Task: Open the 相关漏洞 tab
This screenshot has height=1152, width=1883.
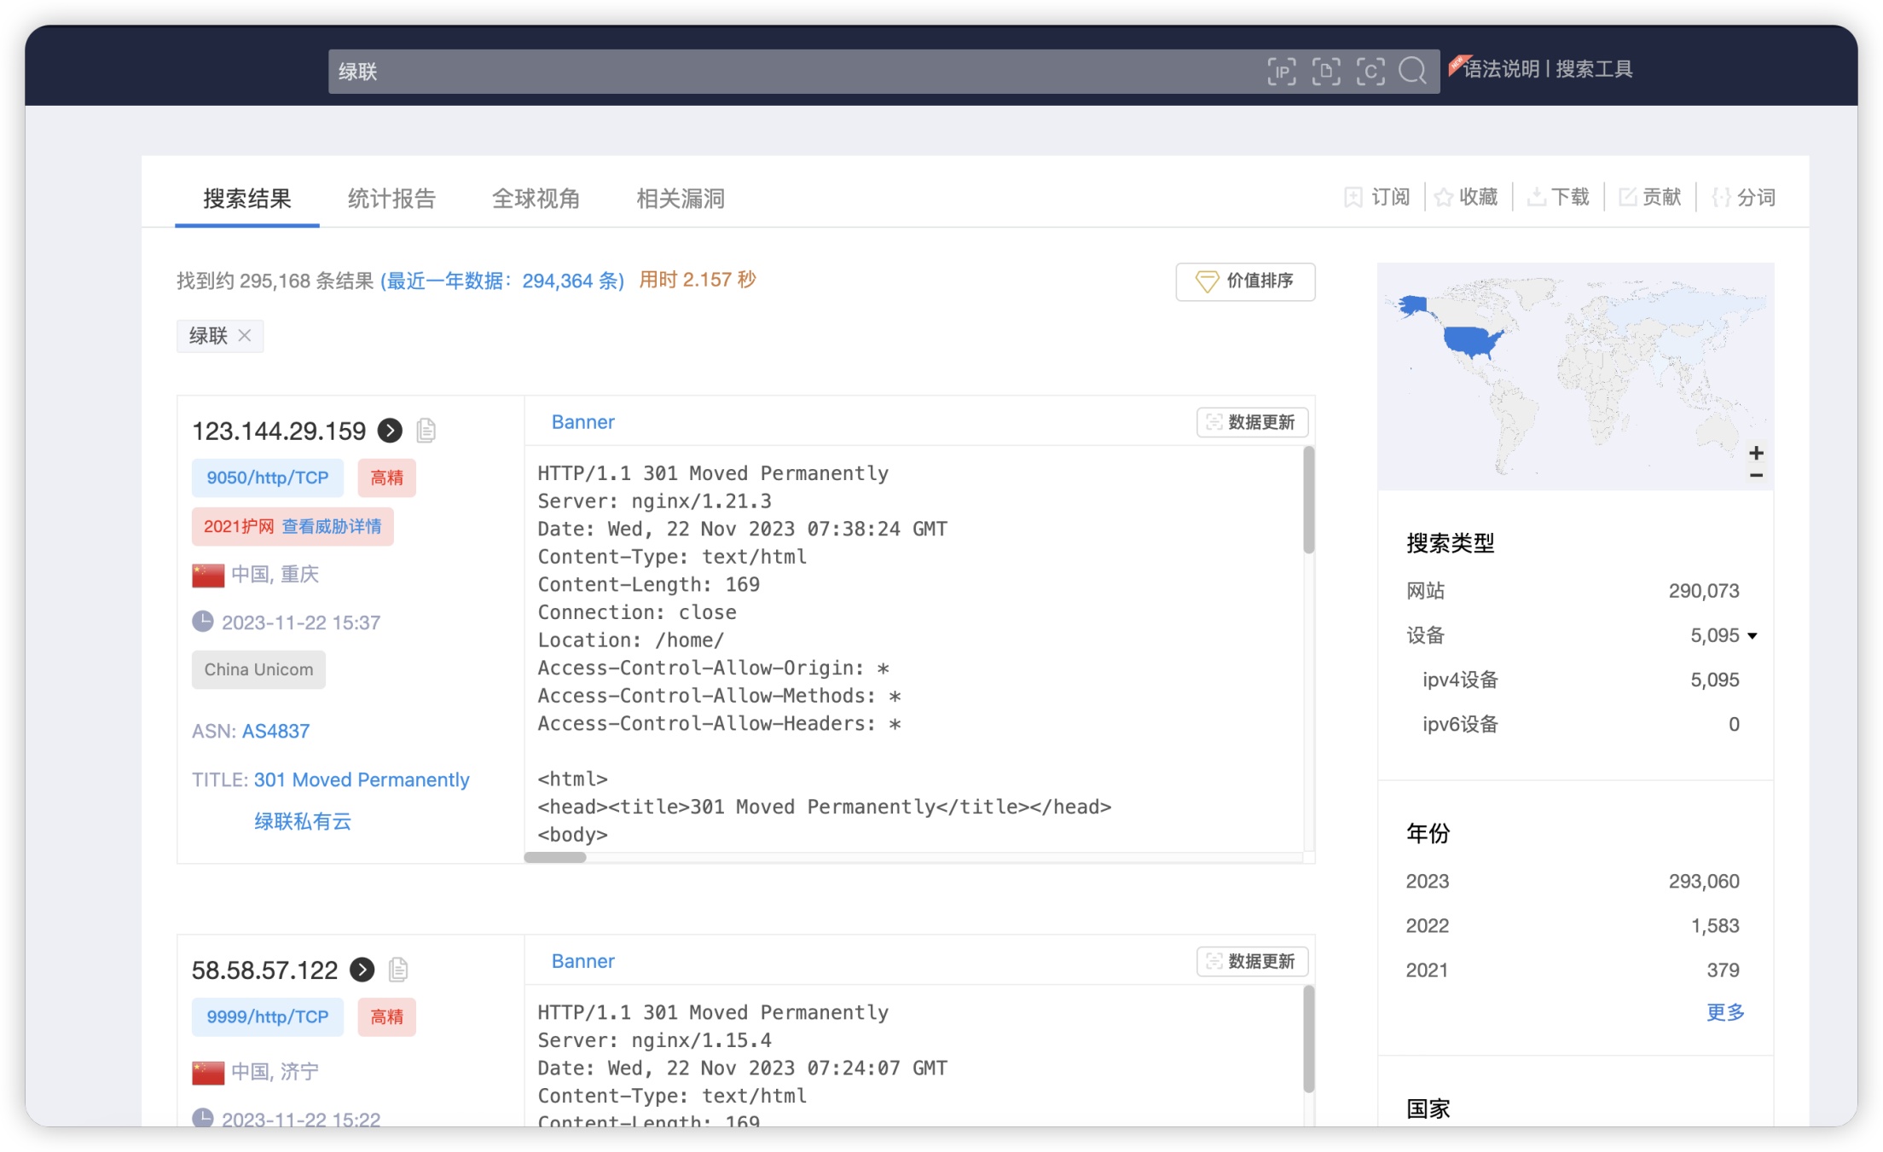Action: click(x=680, y=199)
